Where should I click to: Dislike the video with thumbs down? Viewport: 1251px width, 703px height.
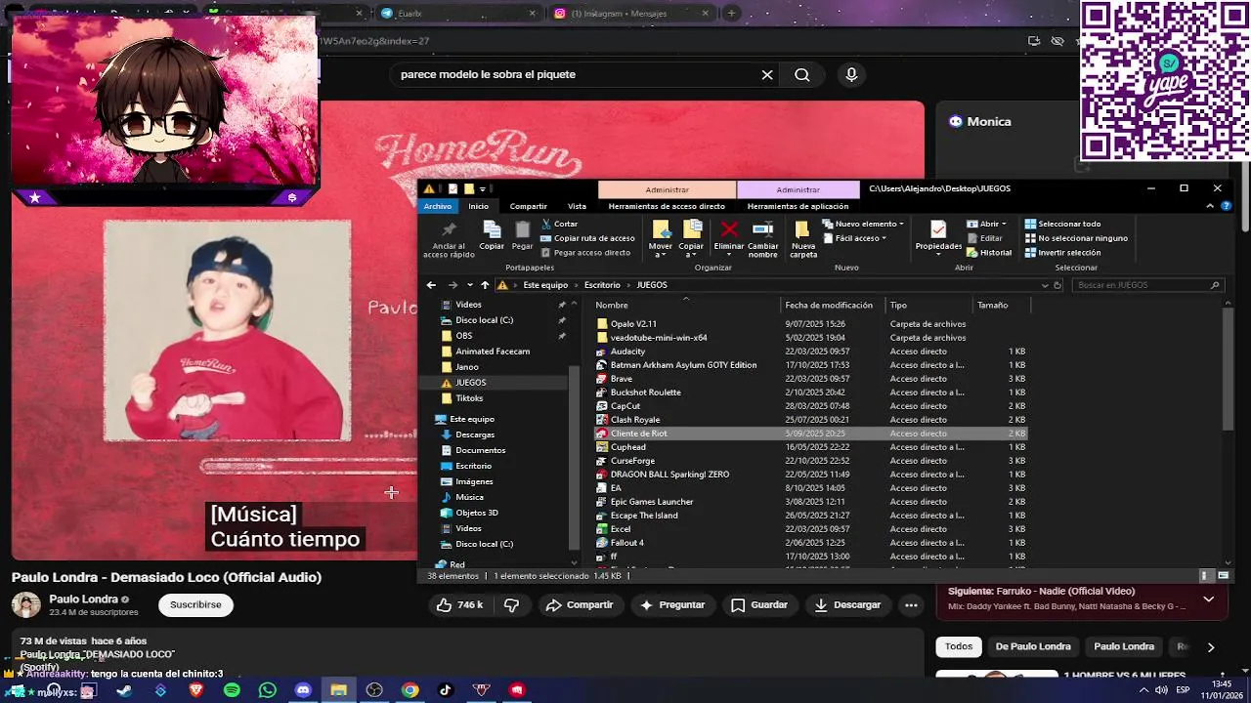coord(511,605)
